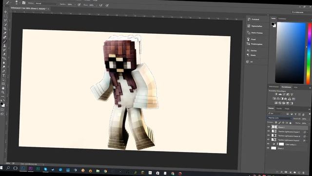
Task: Select the Magic Wand tool
Action: (x=5, y=24)
